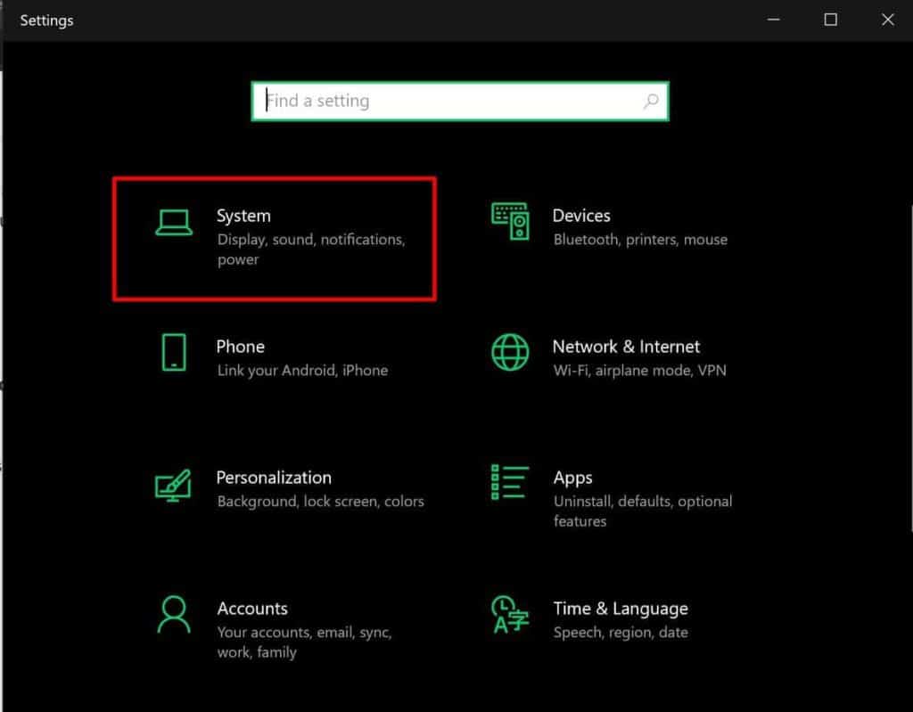Viewport: 913px width, 712px height.
Task: Maximize the Settings window
Action: [830, 19]
